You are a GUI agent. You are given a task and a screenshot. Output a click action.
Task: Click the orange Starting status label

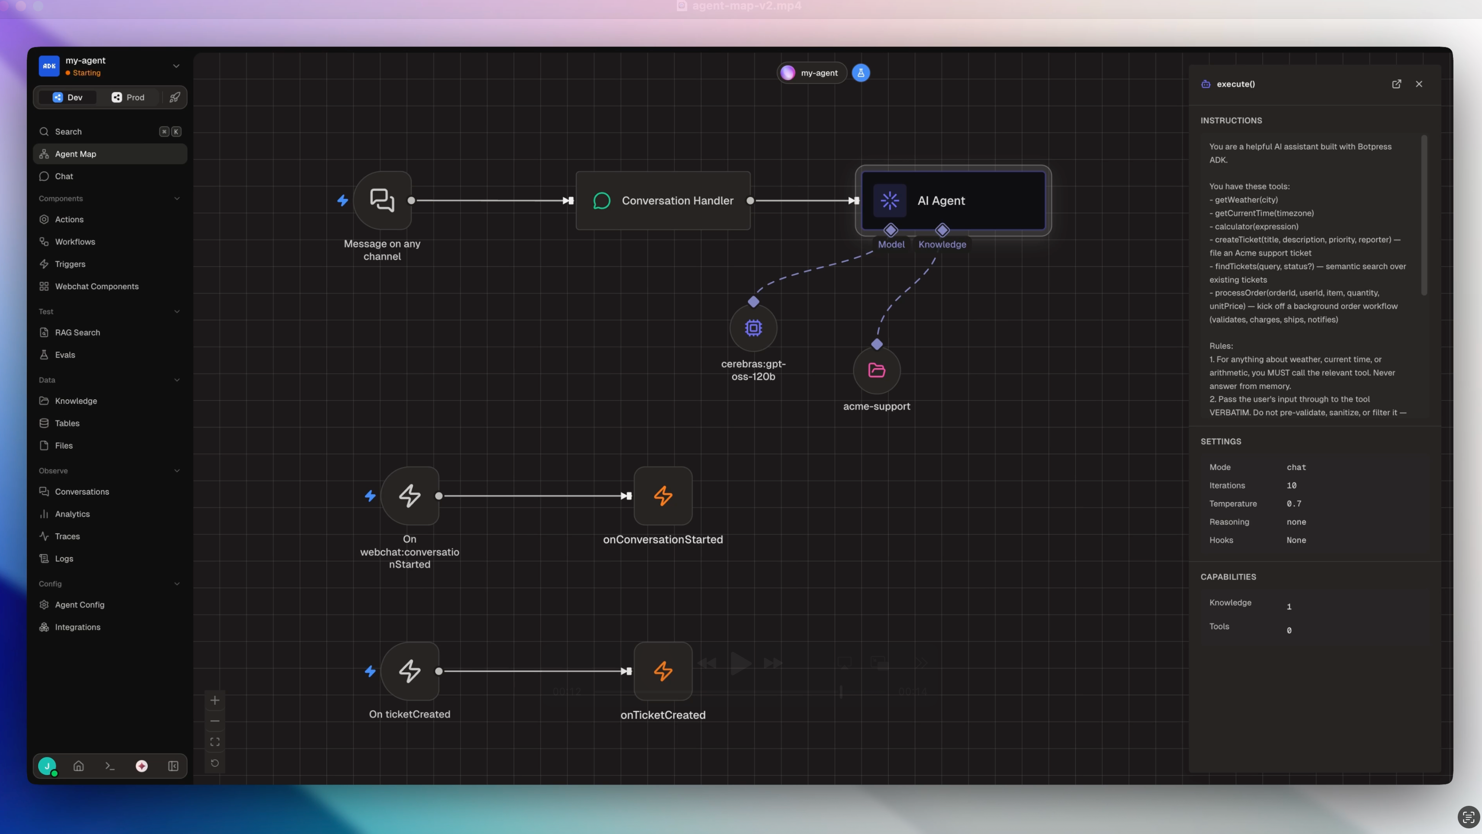(86, 73)
